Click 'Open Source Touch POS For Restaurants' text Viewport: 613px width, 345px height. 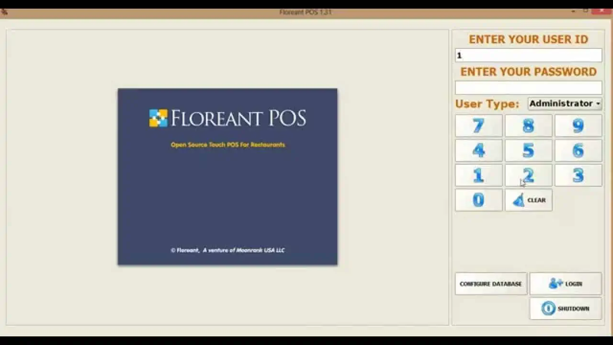(x=228, y=145)
